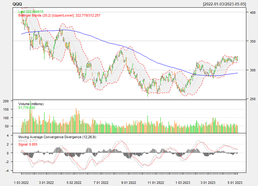Click the 100 volume axis label
This screenshot has height=186, width=258.
6,118
